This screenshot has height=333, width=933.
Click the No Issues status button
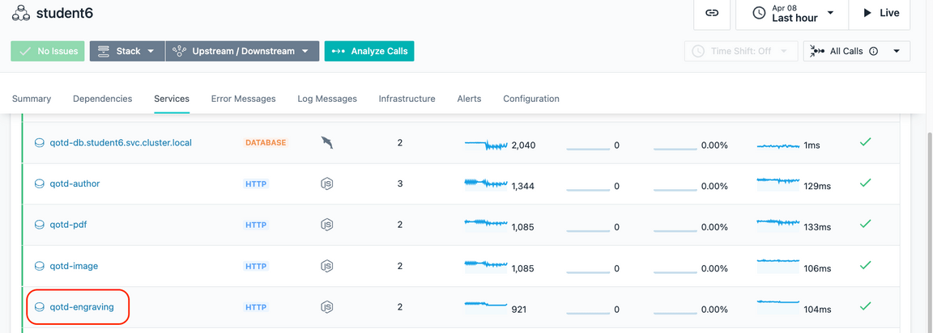pos(48,51)
